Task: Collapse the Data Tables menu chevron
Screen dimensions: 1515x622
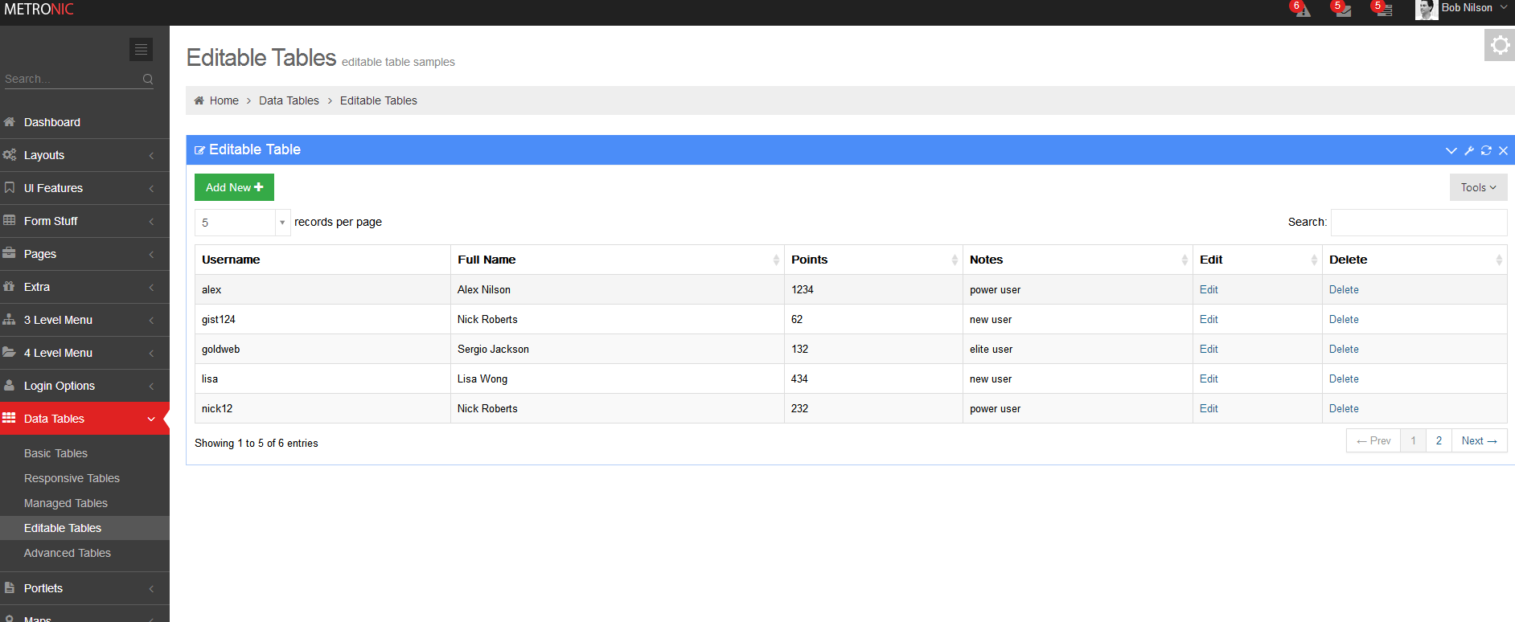Action: tap(151, 419)
